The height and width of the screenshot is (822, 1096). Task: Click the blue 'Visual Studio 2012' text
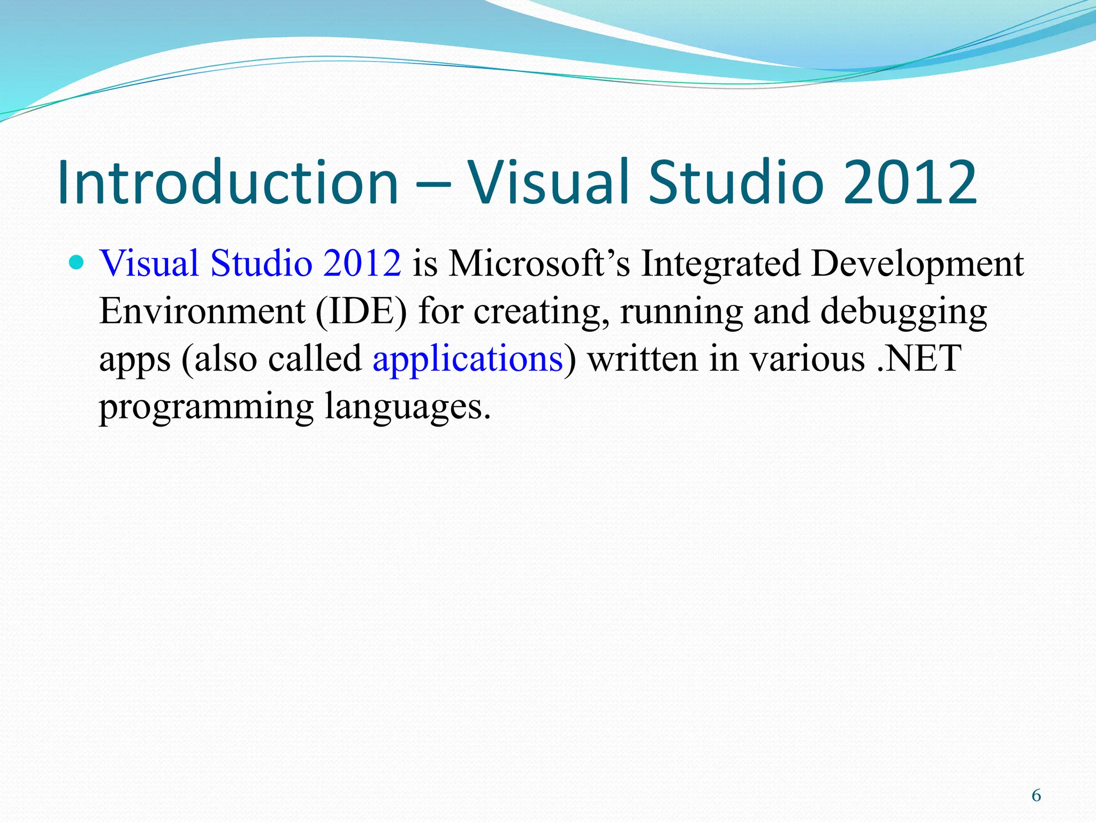250,263
